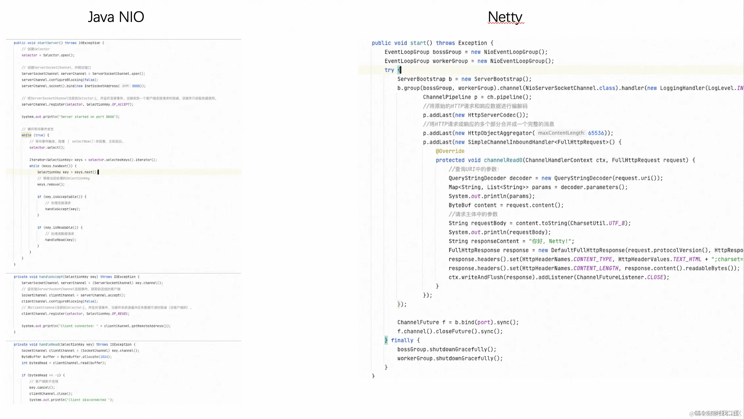Click the "你好, Netty!" string literal
744x419 pixels.
pos(550,241)
